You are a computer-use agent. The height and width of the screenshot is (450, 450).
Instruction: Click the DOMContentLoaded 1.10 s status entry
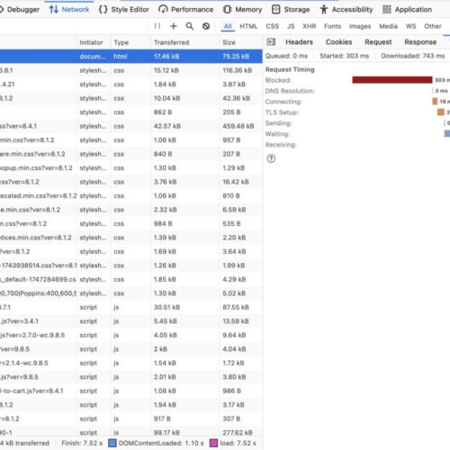point(156,443)
